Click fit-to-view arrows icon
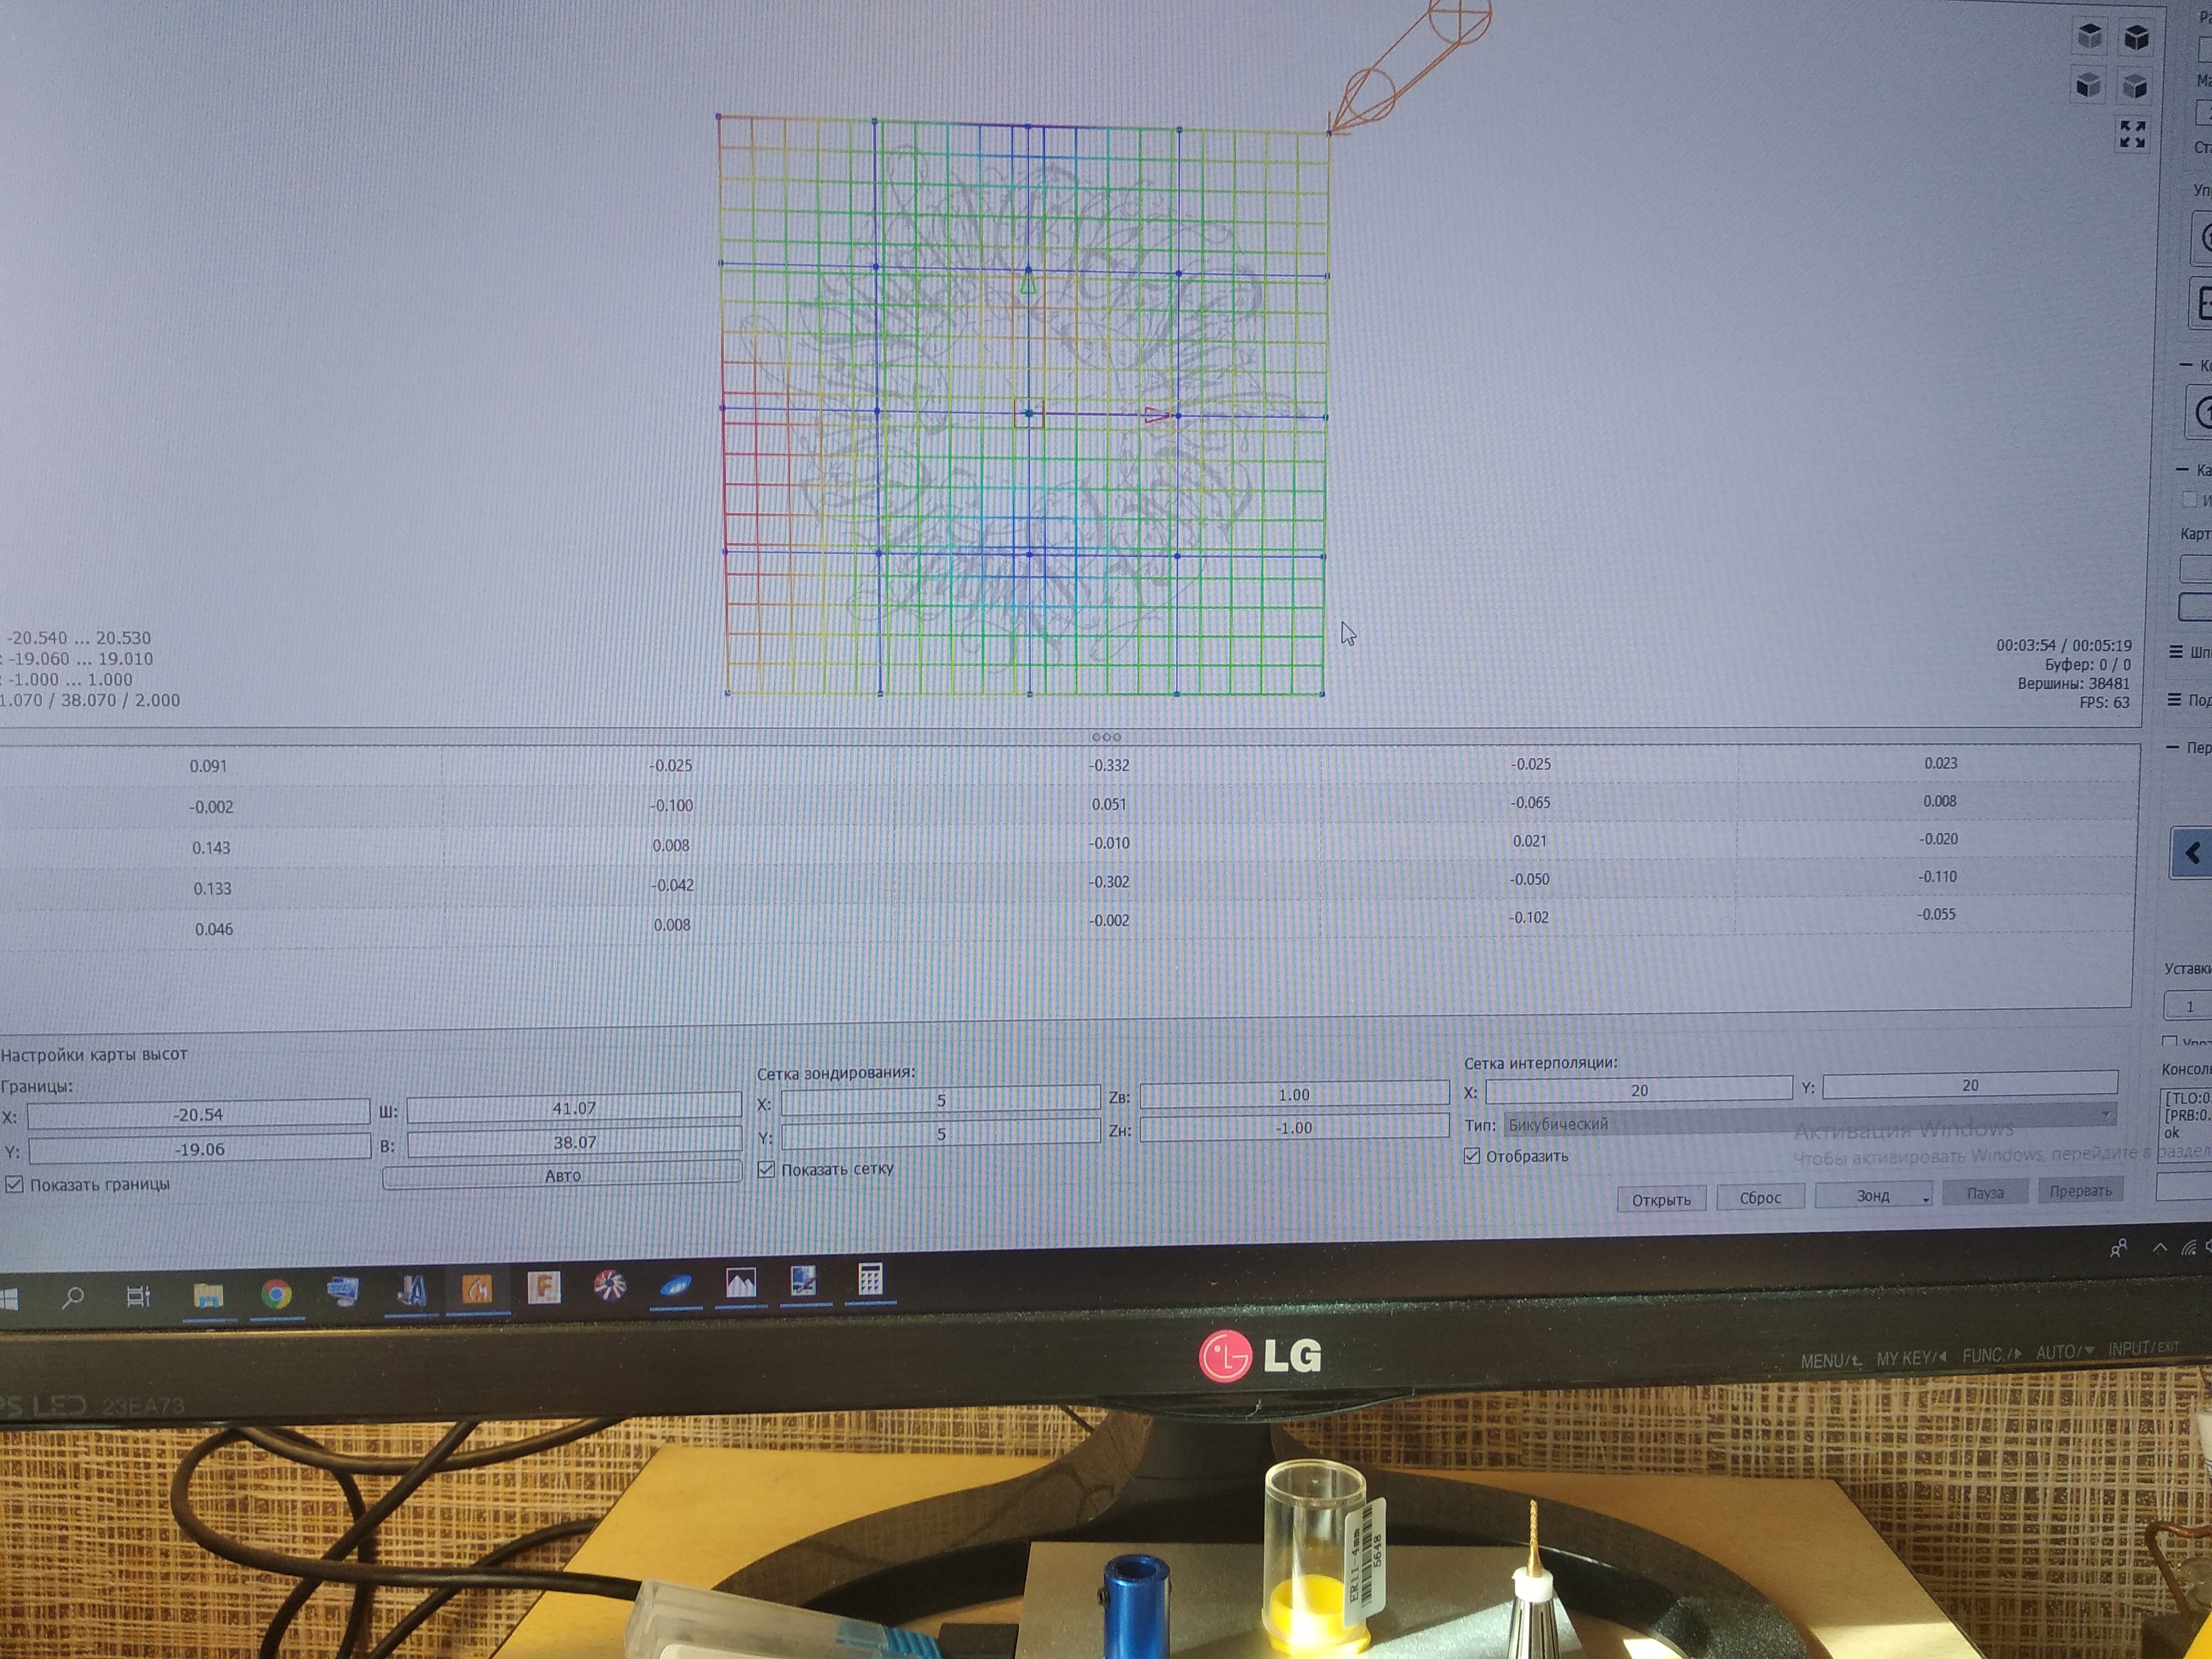 tap(2132, 134)
